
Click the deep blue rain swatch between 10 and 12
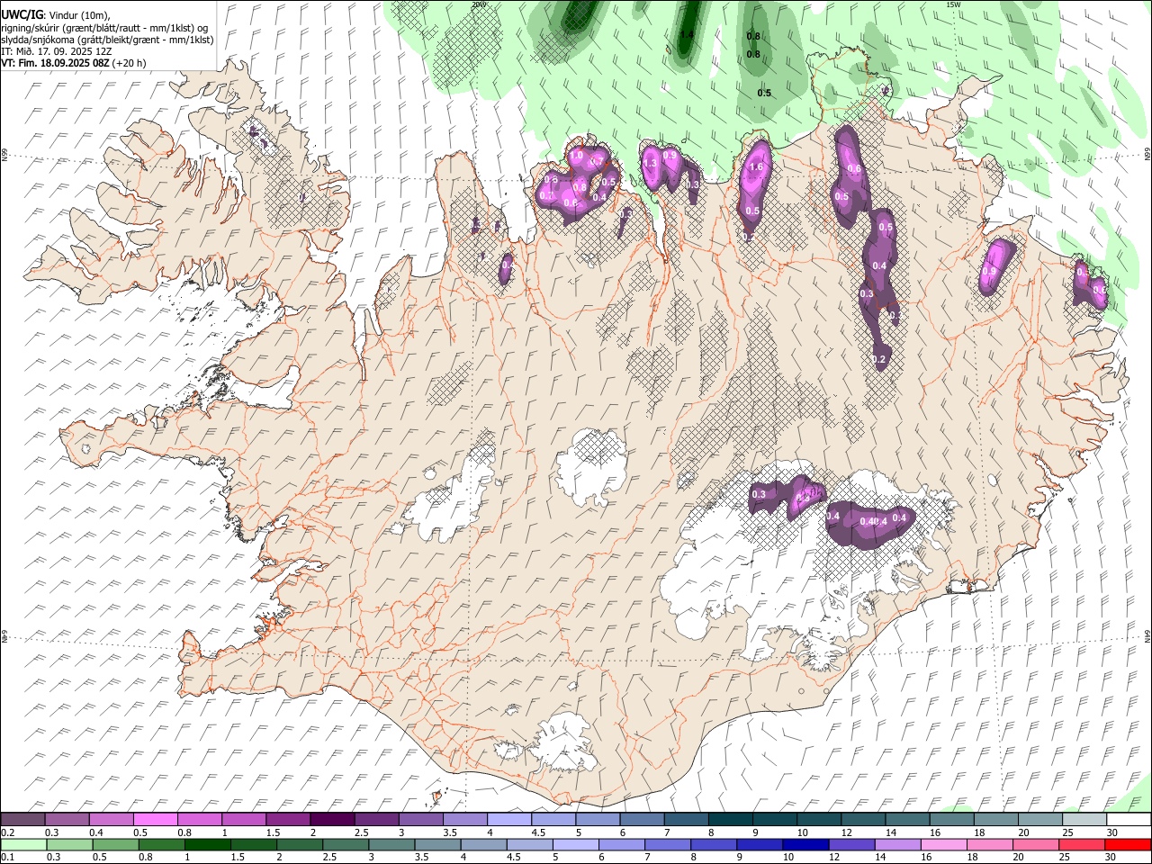point(805,844)
